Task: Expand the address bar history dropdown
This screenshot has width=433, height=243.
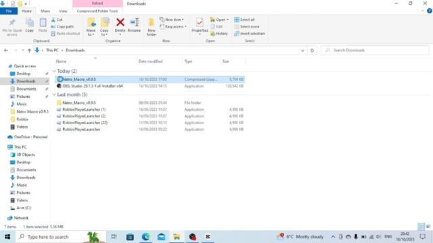Action: (x=302, y=51)
